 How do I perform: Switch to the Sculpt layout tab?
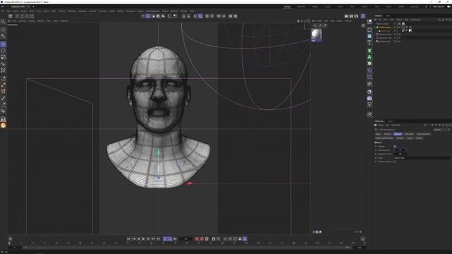[x=328, y=6]
